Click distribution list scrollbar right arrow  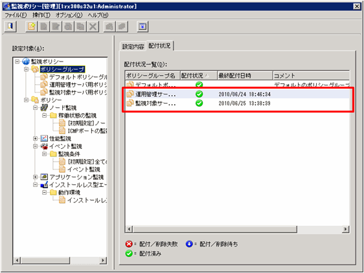pos(346,229)
